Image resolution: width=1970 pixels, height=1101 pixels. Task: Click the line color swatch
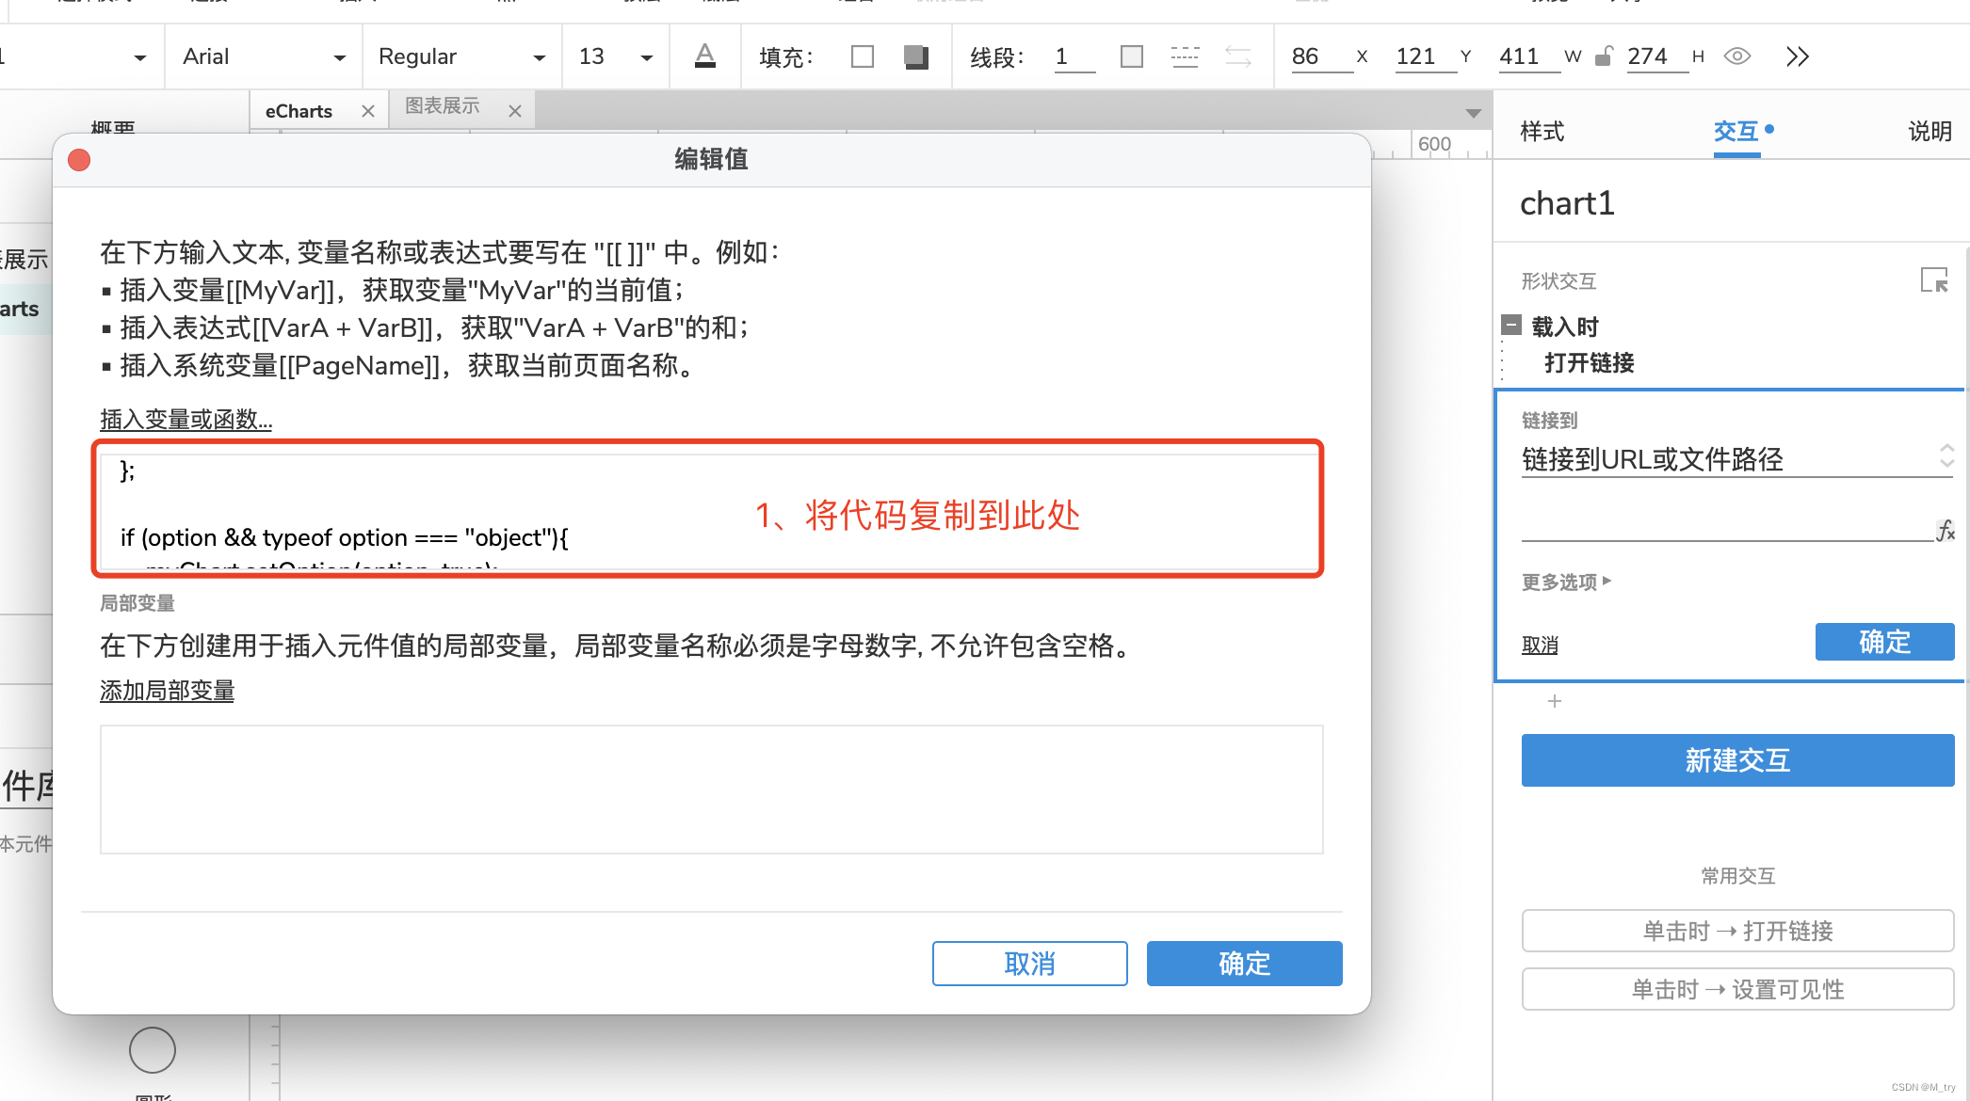point(1132,56)
